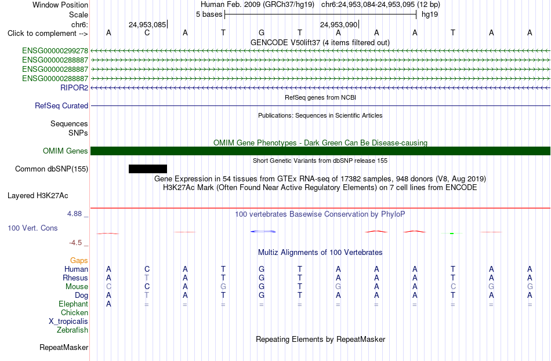Click the Elephant row's A alignment base
Image resolution: width=551 pixels, height=361 pixels.
click(108, 304)
